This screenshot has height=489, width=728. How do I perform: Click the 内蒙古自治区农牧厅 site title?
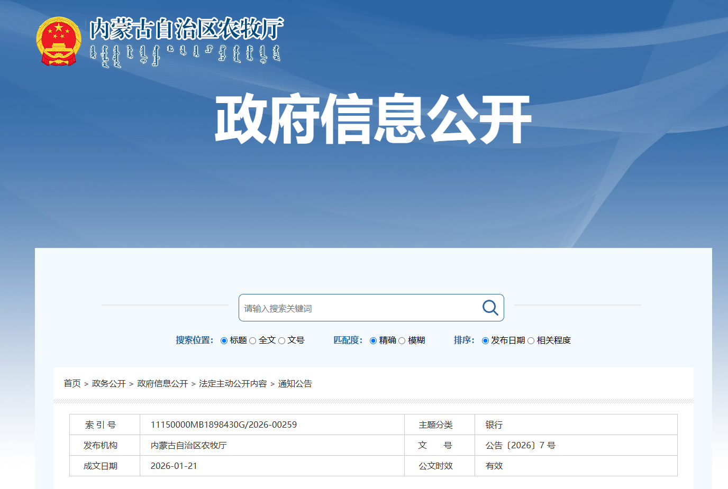[186, 29]
